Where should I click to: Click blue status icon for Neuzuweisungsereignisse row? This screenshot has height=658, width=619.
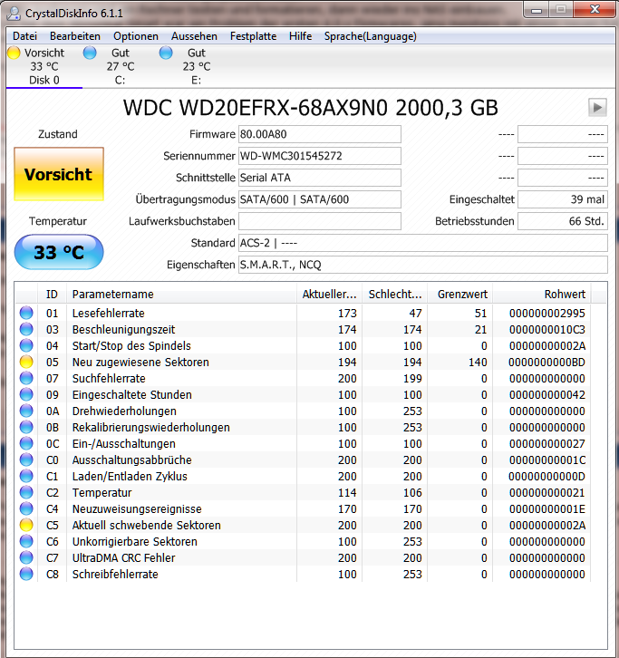click(x=26, y=508)
